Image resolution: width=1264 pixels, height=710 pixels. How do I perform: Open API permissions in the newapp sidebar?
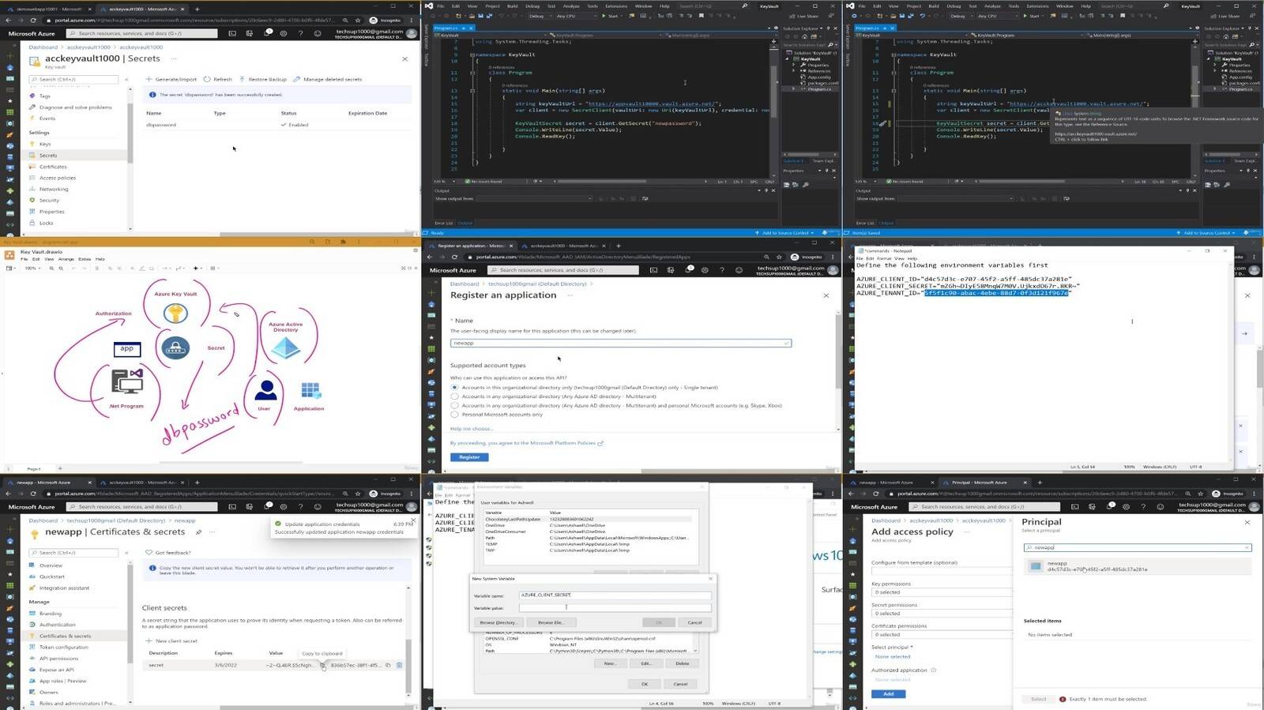pyautogui.click(x=58, y=658)
